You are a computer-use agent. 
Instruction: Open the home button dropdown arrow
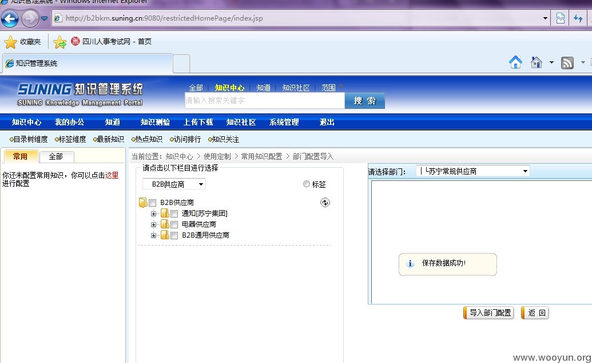click(x=551, y=62)
